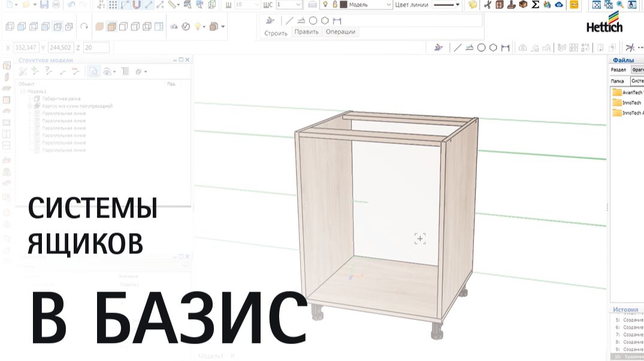This screenshot has width=644, height=361.
Task: Click the scissors cutting icon
Action: (488, 5)
